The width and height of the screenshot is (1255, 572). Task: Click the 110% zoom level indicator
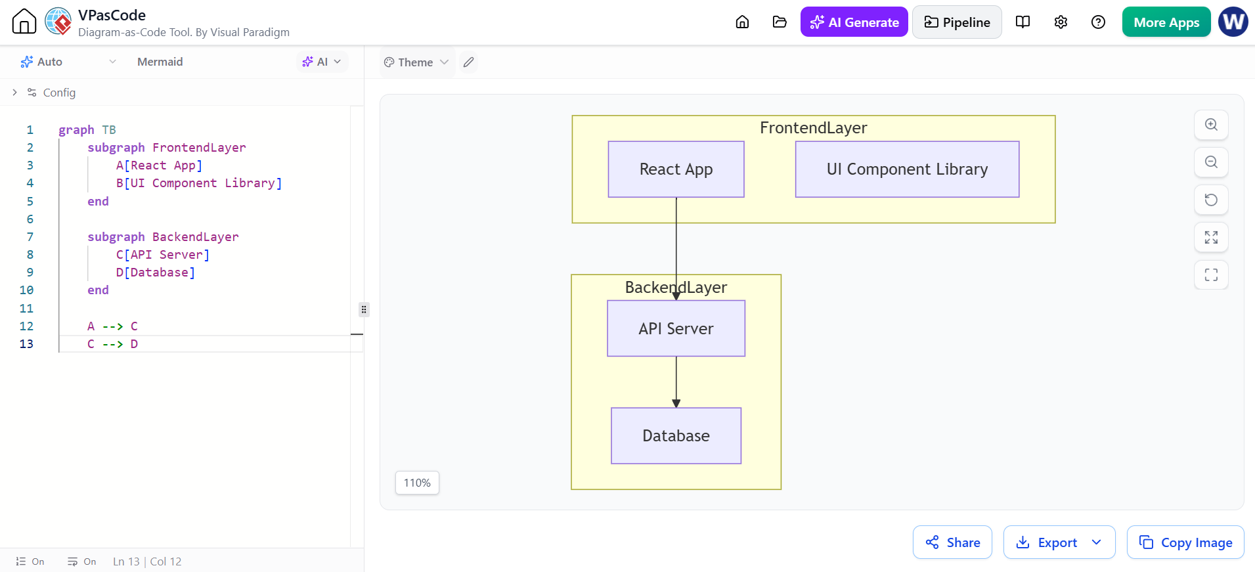pos(417,483)
